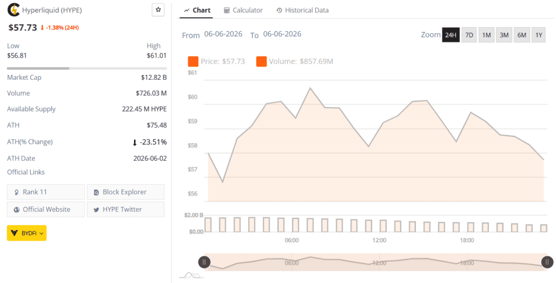
Task: Open the Block Explorer link
Action: [x=125, y=192]
